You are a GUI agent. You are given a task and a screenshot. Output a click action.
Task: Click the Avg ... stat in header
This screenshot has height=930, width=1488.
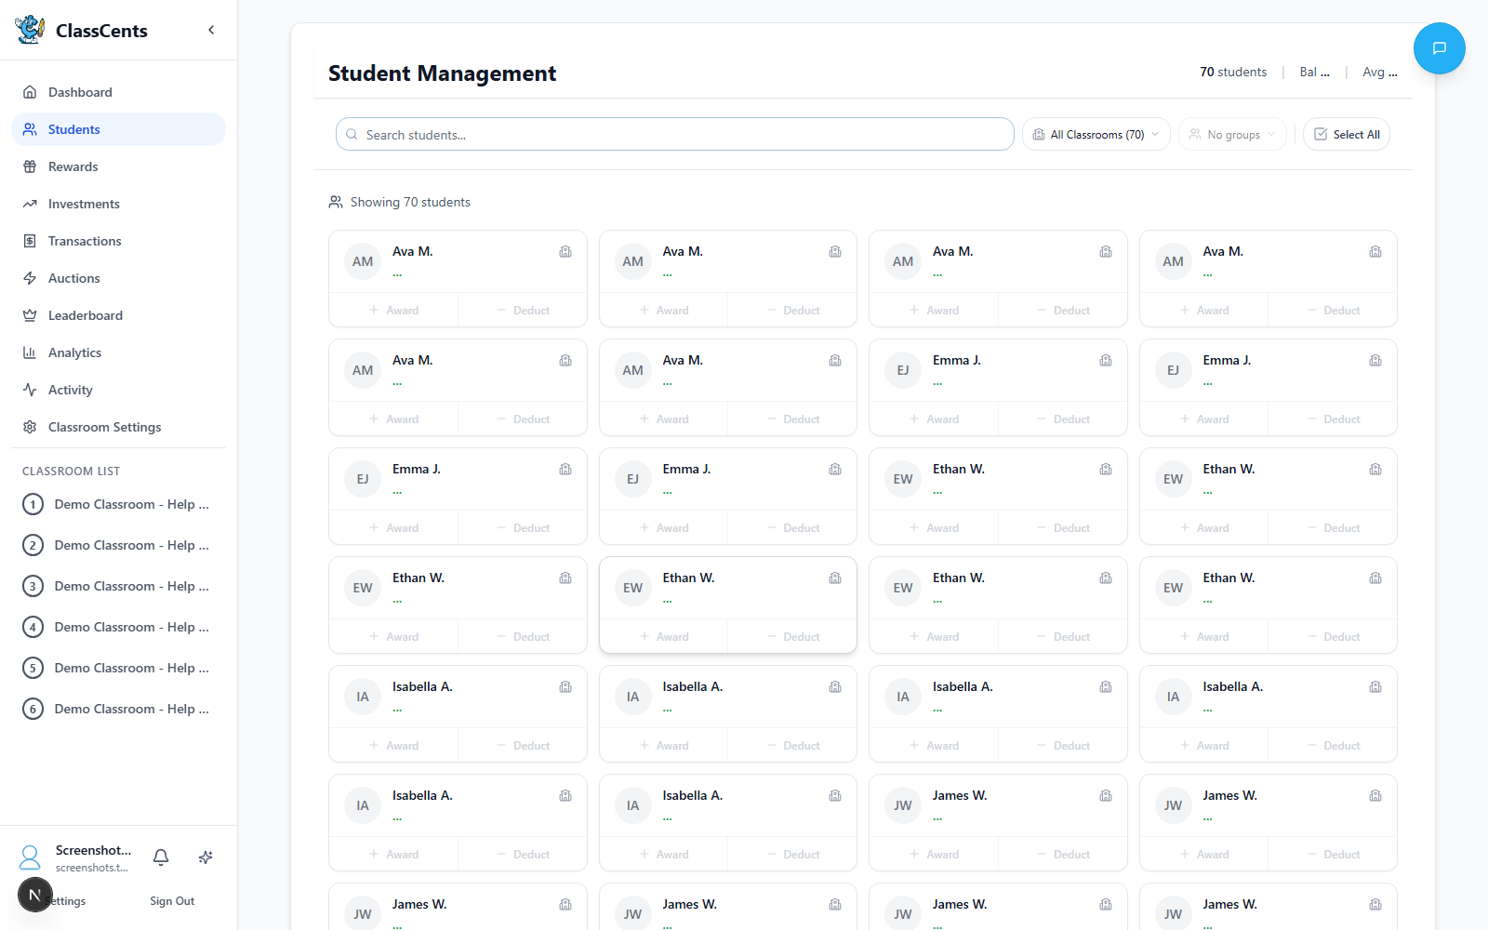[x=1379, y=72]
